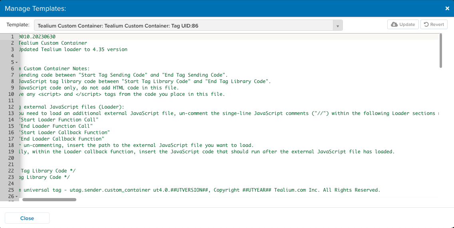454x228 pixels.
Task: Click the line with '<script> and </script>'
Action: pyautogui.click(x=122, y=94)
